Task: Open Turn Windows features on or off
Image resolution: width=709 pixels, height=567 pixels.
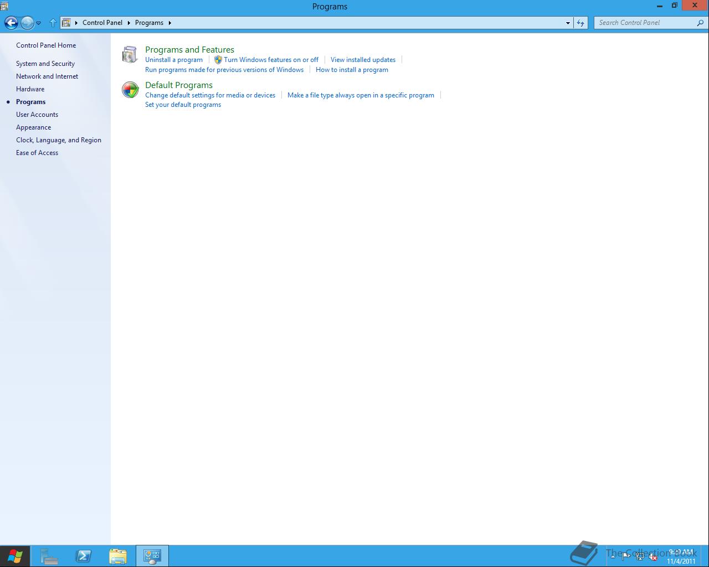Action: (x=271, y=60)
